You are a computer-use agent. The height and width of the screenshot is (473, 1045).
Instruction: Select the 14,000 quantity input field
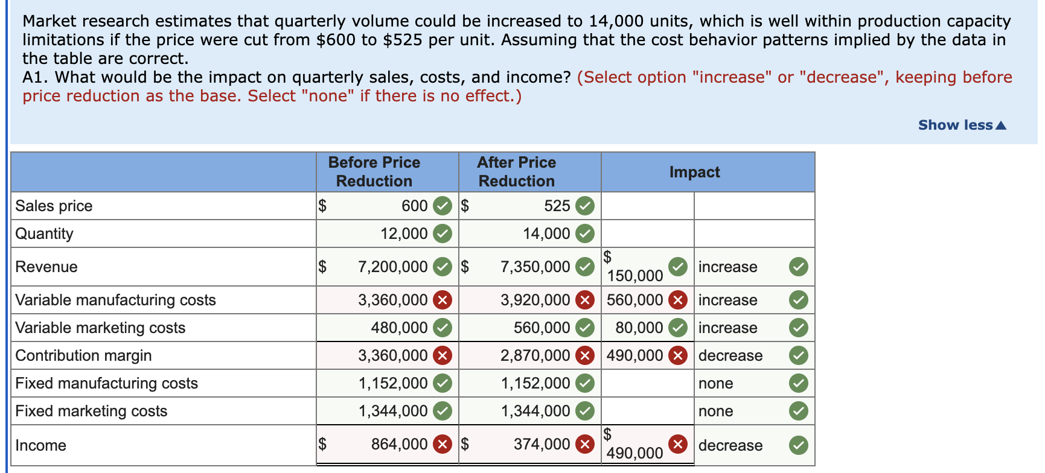click(x=531, y=233)
